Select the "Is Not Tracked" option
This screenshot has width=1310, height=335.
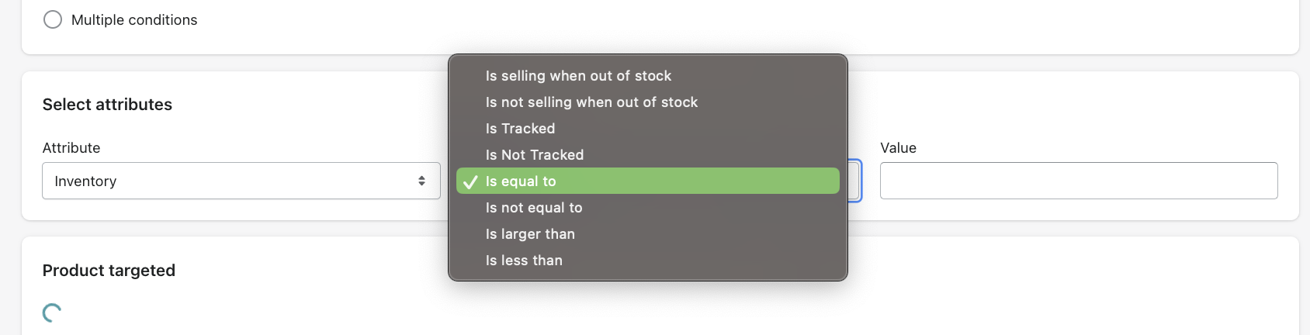534,155
